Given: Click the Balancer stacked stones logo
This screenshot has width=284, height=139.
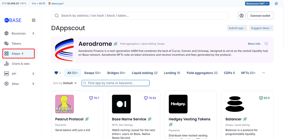Looking at the screenshot, I should [235, 104].
